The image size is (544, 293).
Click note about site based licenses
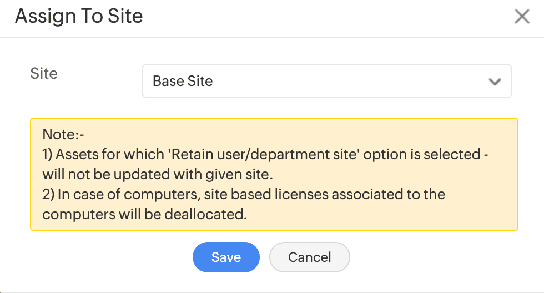(244, 194)
